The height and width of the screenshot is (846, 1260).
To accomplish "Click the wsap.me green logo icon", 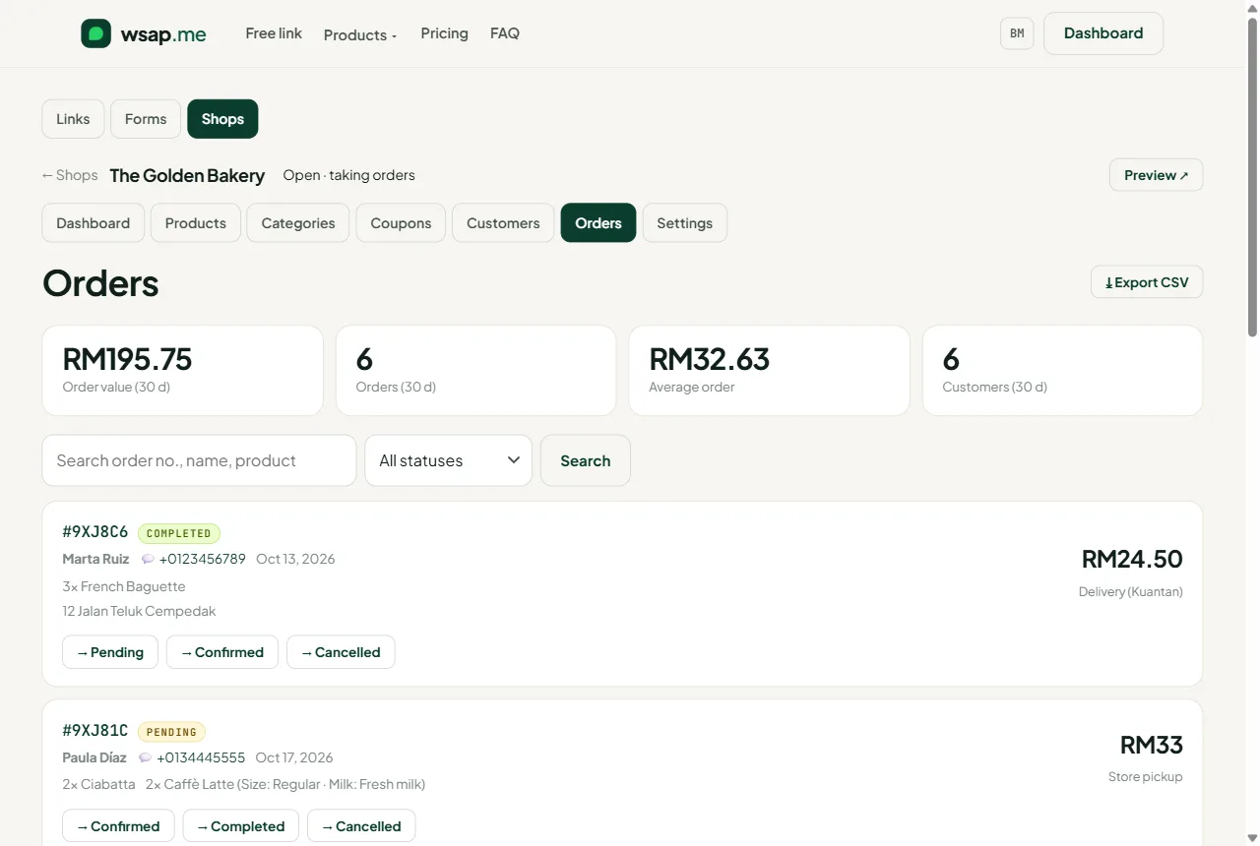I will pyautogui.click(x=95, y=33).
